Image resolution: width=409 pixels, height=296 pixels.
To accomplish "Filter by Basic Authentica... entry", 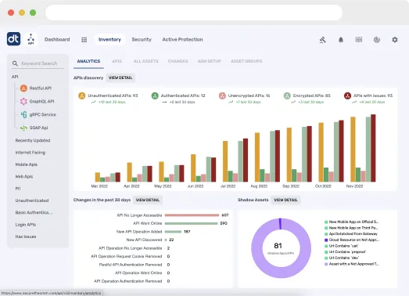I will [x=34, y=212].
